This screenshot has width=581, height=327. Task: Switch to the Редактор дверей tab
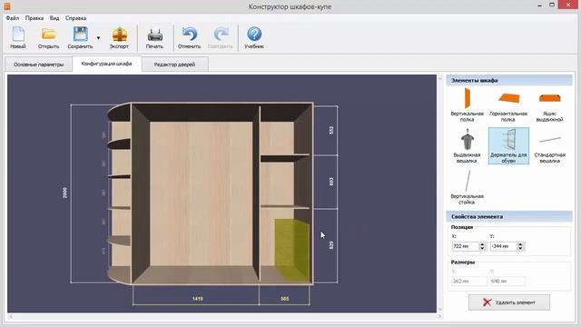174,64
